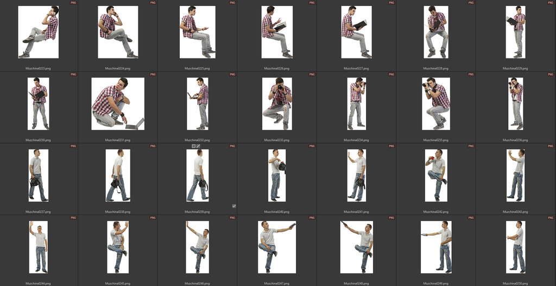Click the PNG format badge on Muzchina0231 tile
Screen dimensions: 556x286
click(x=153, y=74)
